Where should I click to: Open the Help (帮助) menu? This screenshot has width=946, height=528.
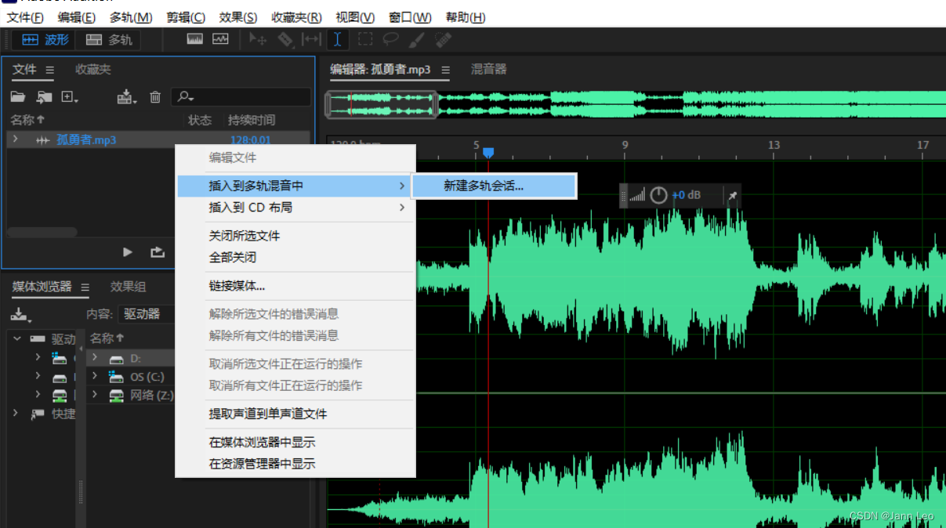466,17
